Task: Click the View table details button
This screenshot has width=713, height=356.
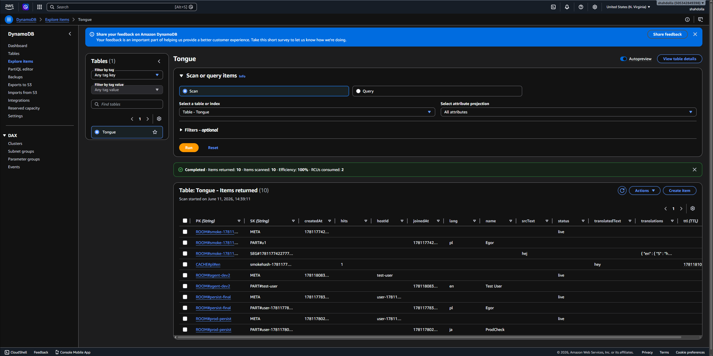Action: pyautogui.click(x=680, y=59)
